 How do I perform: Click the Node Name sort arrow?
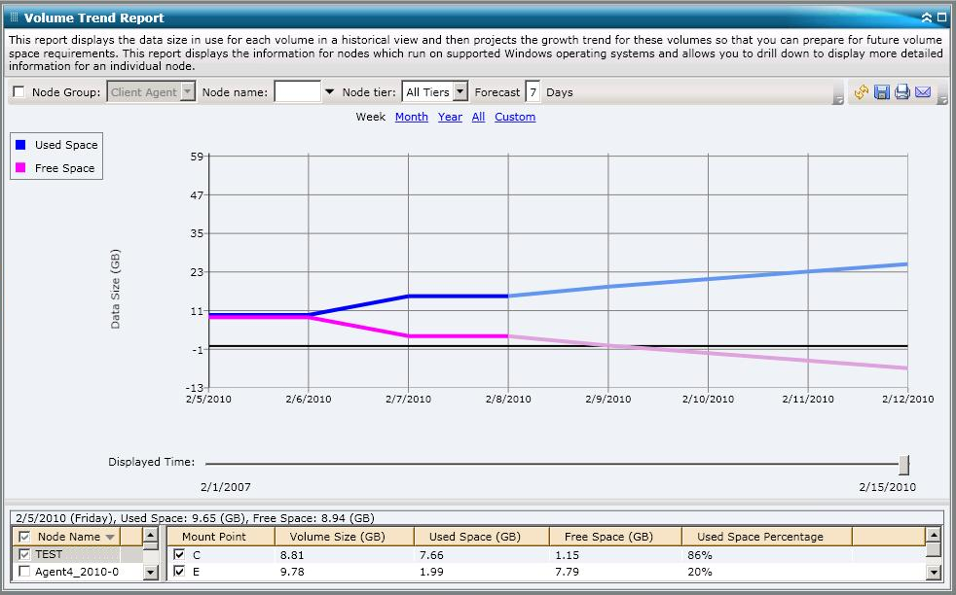[x=110, y=538]
